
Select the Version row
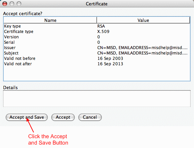97,37
